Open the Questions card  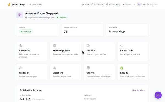coord(65,72)
